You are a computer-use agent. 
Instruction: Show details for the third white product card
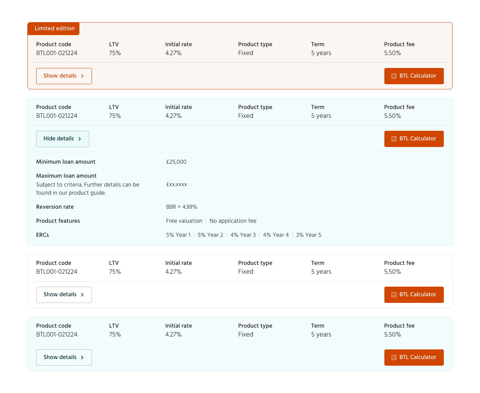(64, 295)
